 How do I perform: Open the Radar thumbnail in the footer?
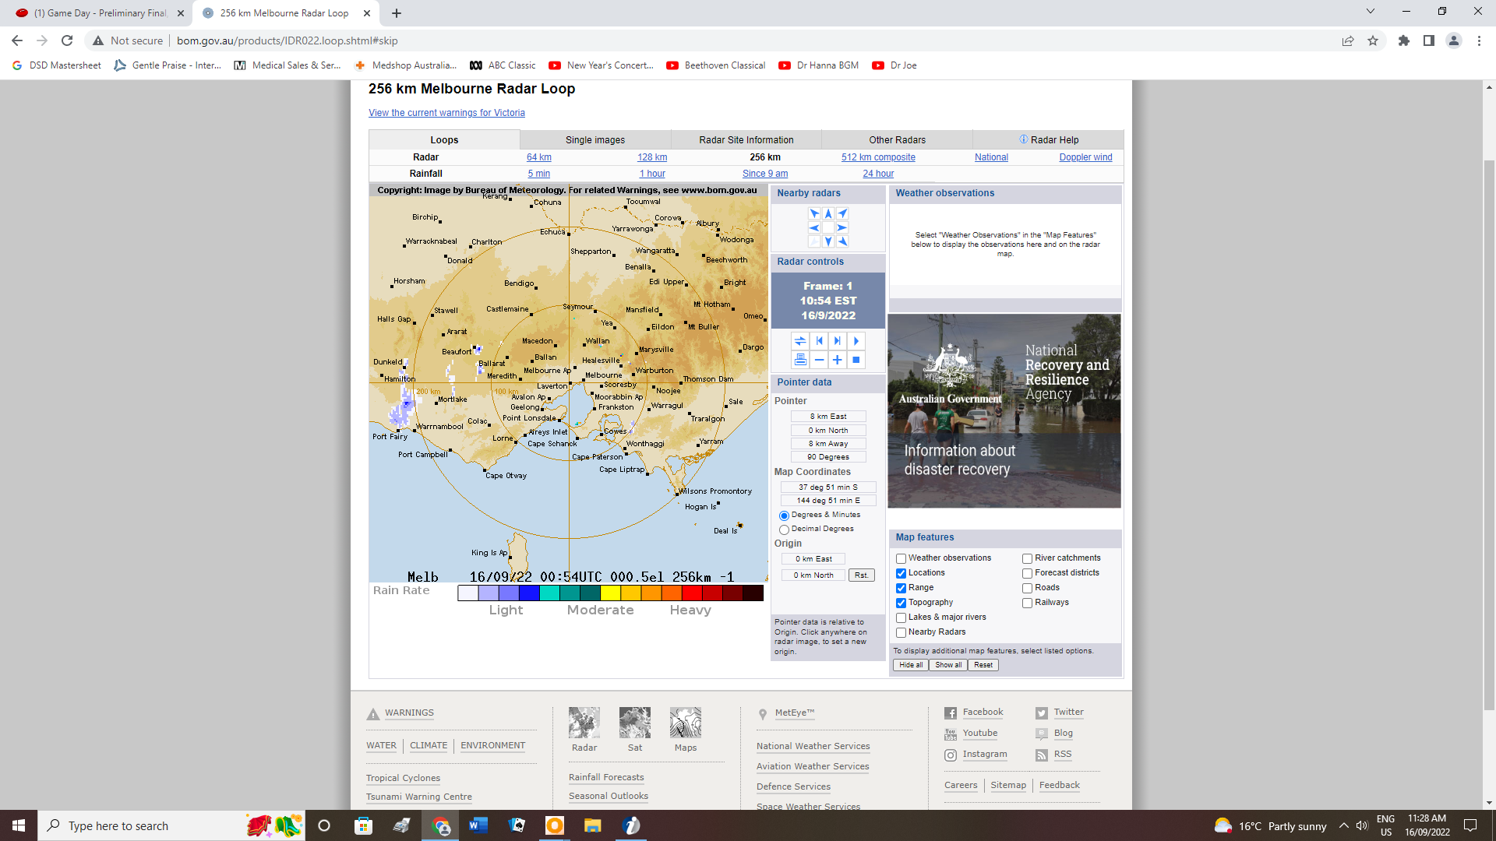tap(584, 723)
